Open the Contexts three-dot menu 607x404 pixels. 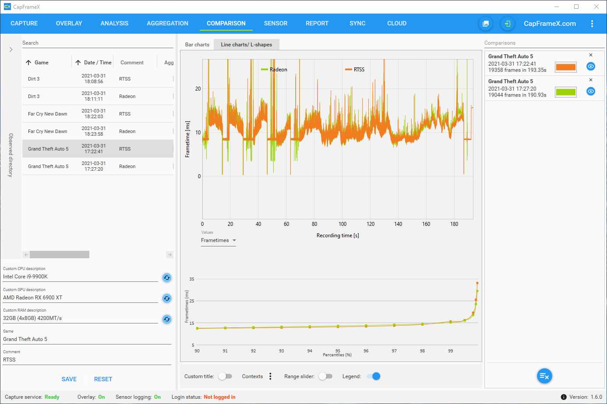[270, 376]
